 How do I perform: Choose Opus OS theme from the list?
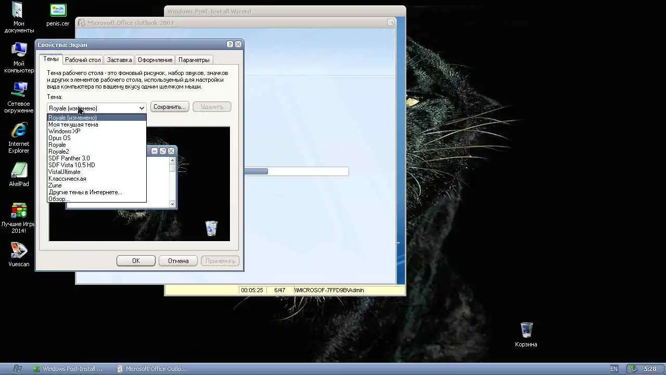click(97, 138)
